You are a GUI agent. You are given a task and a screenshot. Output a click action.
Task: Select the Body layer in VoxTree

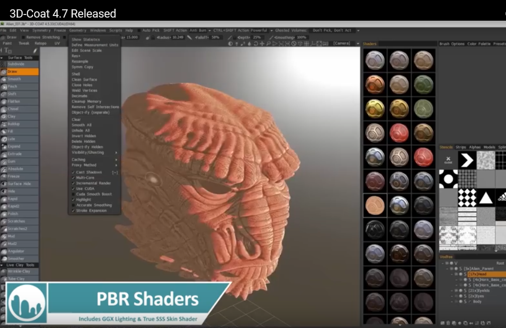[x=477, y=302]
